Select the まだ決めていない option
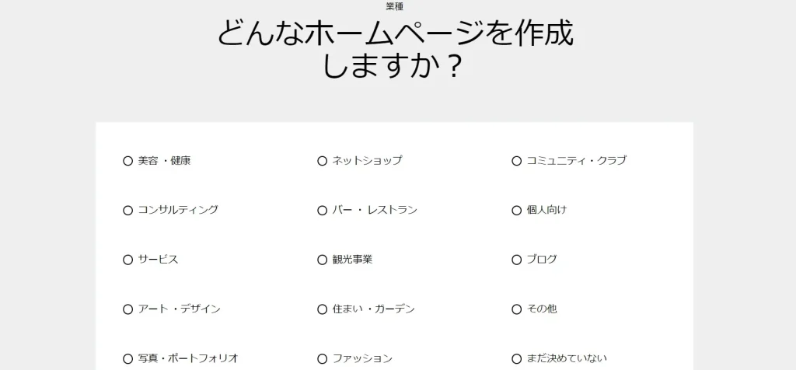This screenshot has width=796, height=370. point(517,359)
